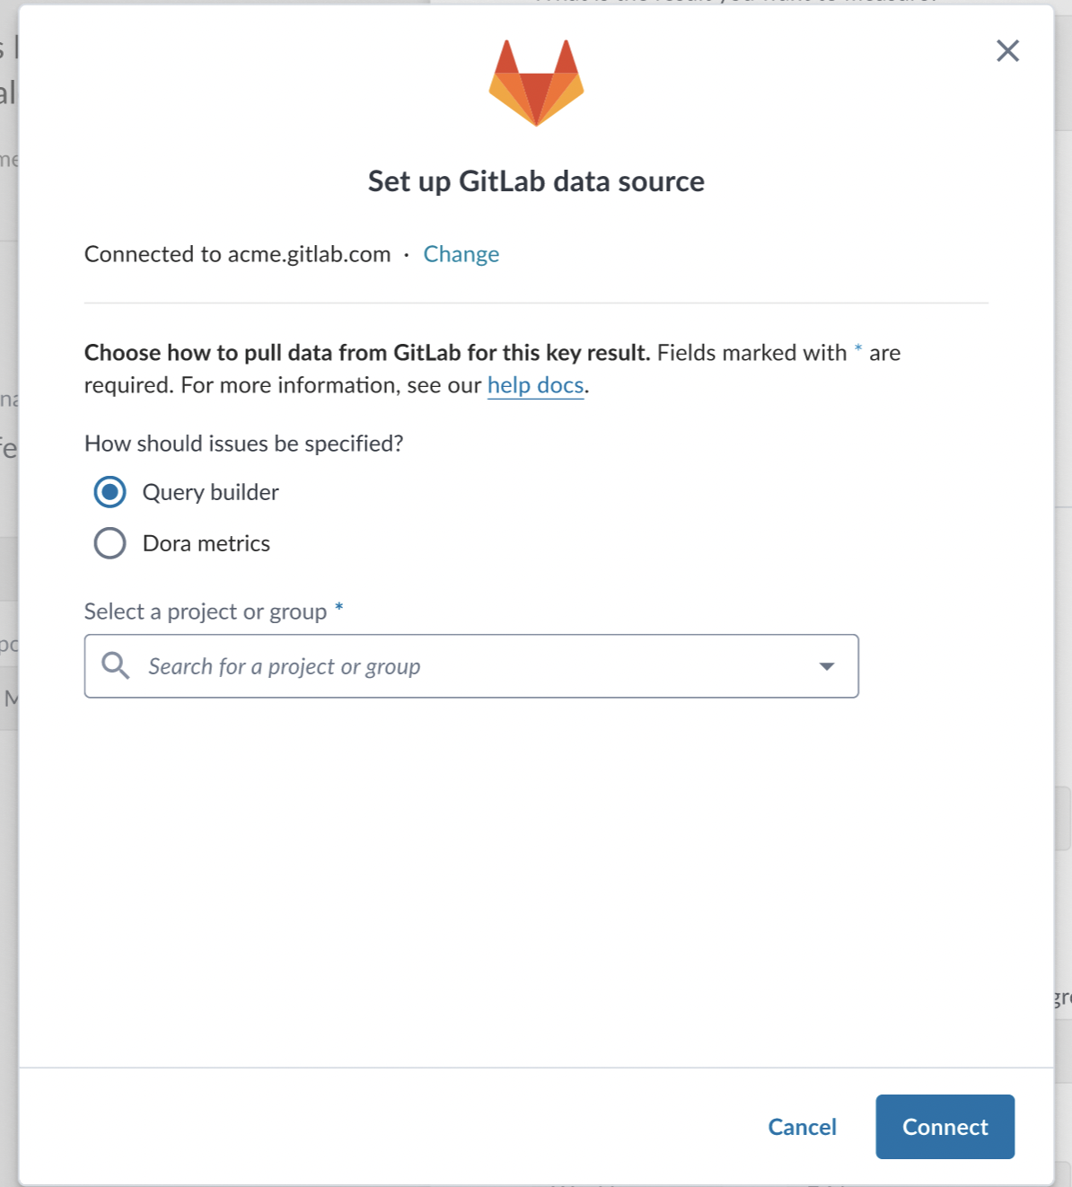Screen dimensions: 1072x1187
Task: Open the help docs link
Action: pyautogui.click(x=536, y=385)
